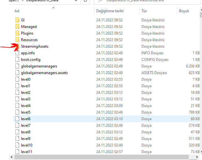Click the 24.11.2022 02:57 date cell

(109, 152)
